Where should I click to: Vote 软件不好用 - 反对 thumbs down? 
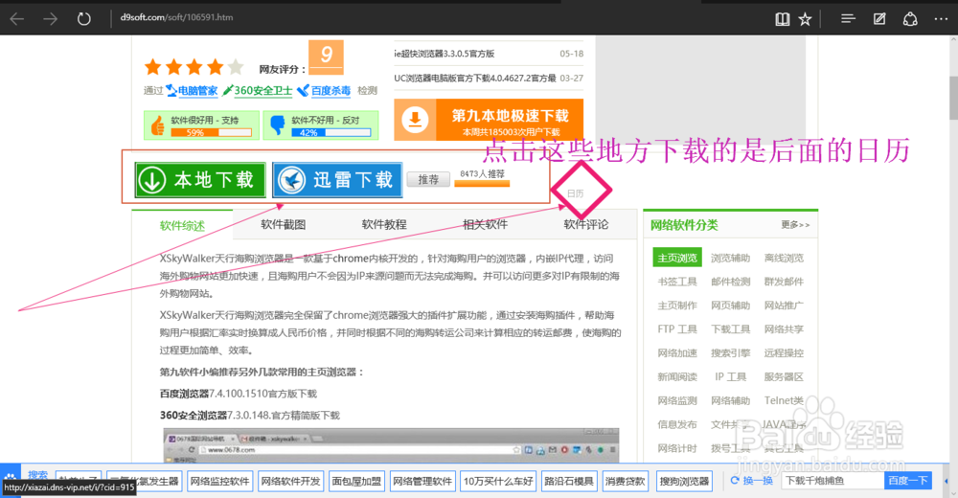(321, 125)
